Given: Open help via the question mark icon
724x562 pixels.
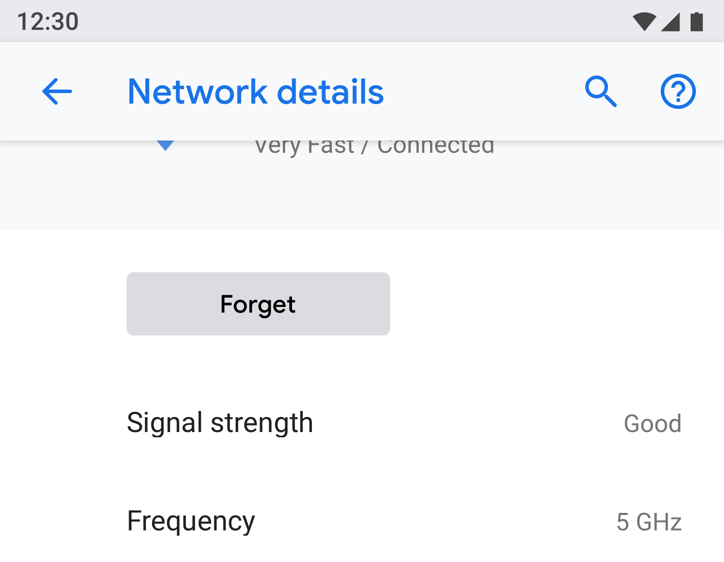Looking at the screenshot, I should tap(678, 91).
